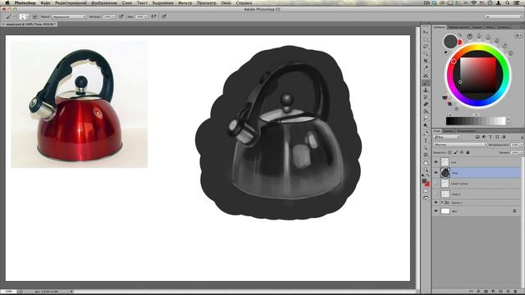Open the layer Fill value dropdown
The width and height of the screenshot is (525, 295).
click(522, 152)
